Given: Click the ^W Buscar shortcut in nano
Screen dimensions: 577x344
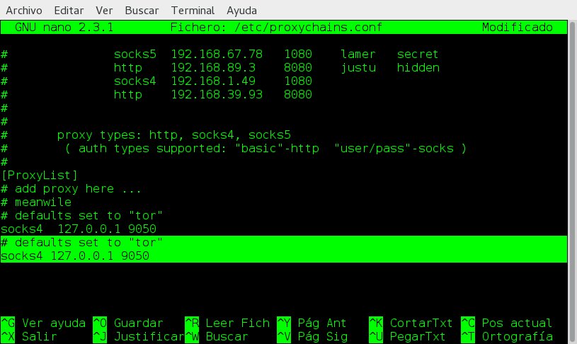Looking at the screenshot, I should pos(217,336).
